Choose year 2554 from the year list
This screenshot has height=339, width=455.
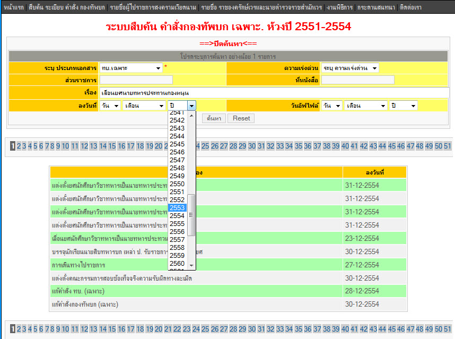pos(177,215)
